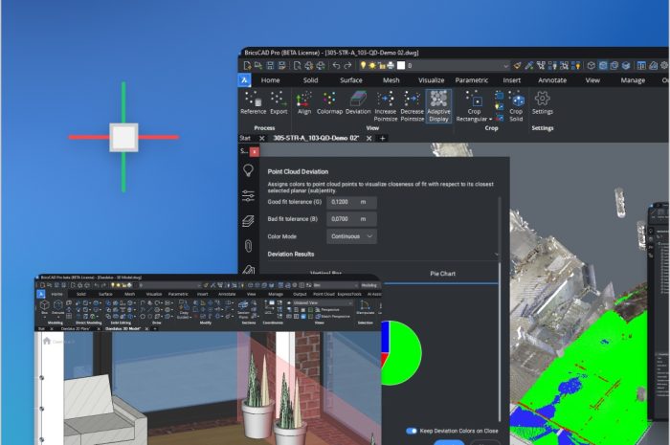This screenshot has width=670, height=445.
Task: Click the Box tool in Daedalus window
Action: 44,307
